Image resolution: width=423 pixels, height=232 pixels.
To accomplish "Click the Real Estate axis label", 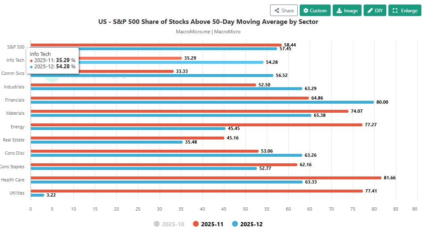I will [x=14, y=140].
